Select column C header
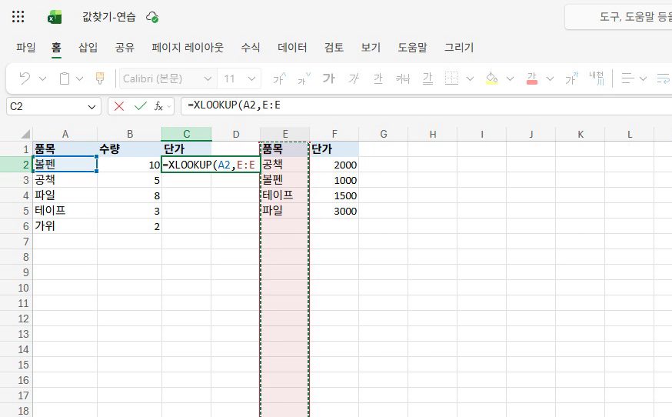Image resolution: width=672 pixels, height=417 pixels. point(186,134)
